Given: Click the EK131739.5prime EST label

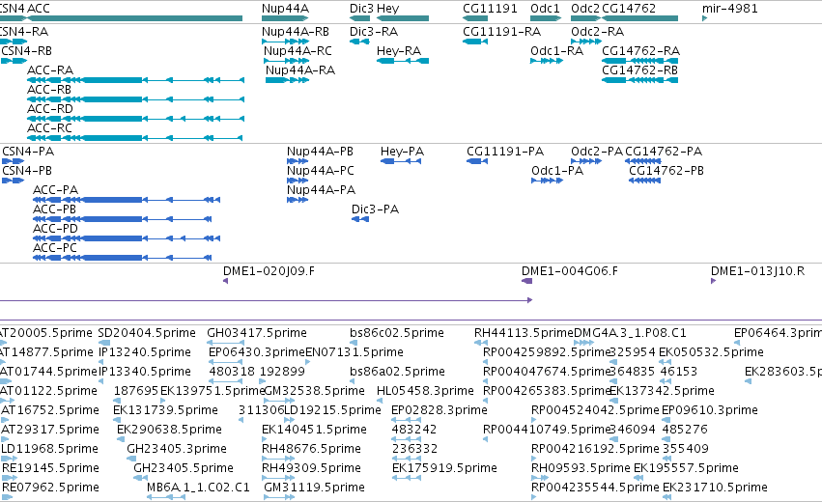Looking at the screenshot, I should (166, 410).
